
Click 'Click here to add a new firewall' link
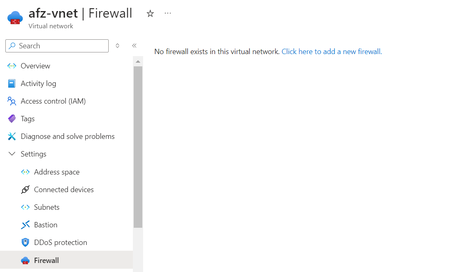331,52
